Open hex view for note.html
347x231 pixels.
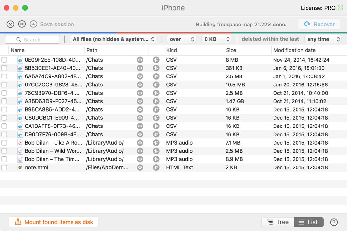click(x=156, y=167)
